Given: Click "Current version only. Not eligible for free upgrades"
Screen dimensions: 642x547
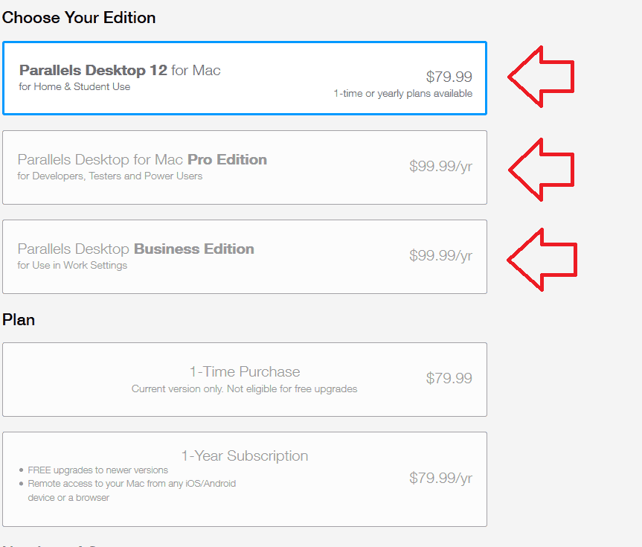Looking at the screenshot, I should (x=245, y=388).
